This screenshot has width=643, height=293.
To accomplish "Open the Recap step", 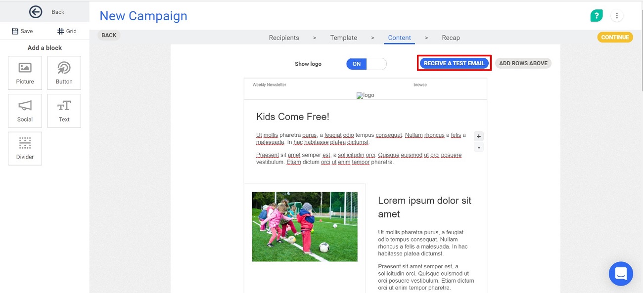I will tap(451, 38).
